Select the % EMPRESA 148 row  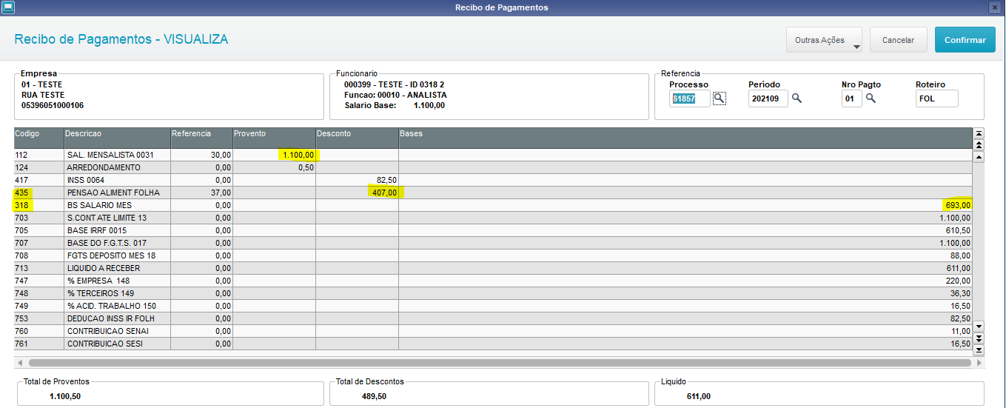click(x=493, y=281)
